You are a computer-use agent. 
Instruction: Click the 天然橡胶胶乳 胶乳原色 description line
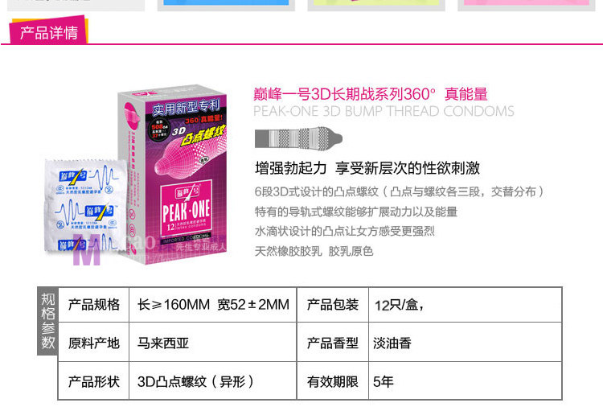[314, 251]
